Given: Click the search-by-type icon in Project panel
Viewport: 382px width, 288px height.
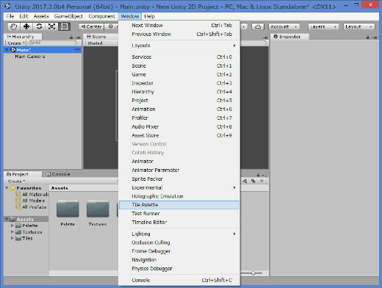Looking at the screenshot, I should pos(245,181).
